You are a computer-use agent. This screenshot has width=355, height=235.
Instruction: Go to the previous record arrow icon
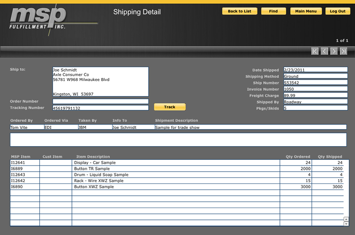(324, 51)
